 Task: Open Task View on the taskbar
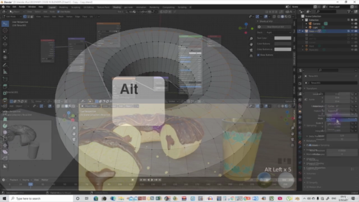(x=86, y=198)
